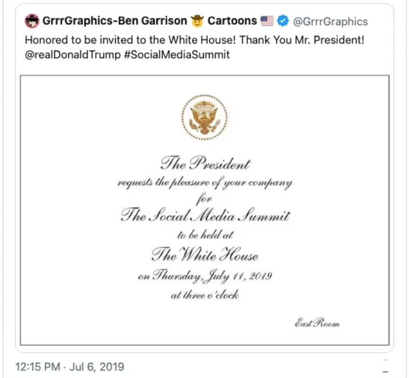Click the "Thursday, July 11, 2019" line
Viewport: 409px width, 378px height.
pos(205,276)
